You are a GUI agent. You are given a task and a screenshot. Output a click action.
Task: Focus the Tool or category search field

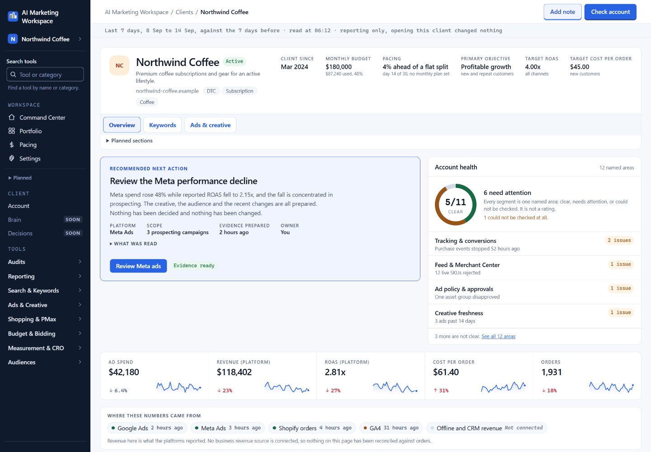(x=45, y=75)
